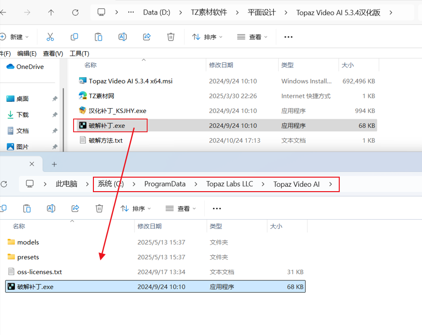
Task: Click the PC monitor icon in top address bar
Action: pos(101,13)
